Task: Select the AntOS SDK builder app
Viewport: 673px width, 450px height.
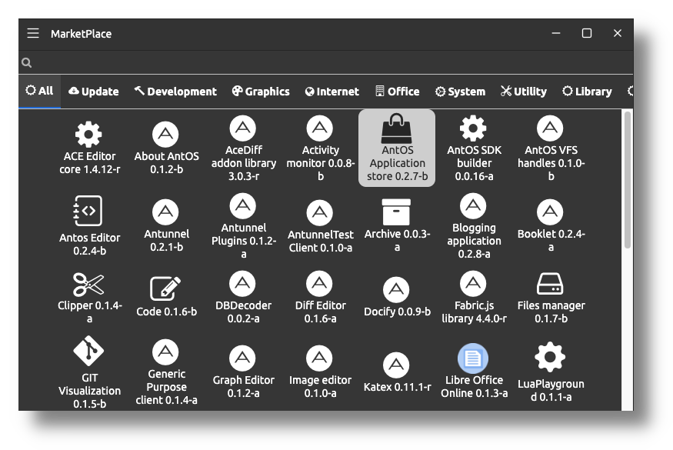Action: pos(473,148)
